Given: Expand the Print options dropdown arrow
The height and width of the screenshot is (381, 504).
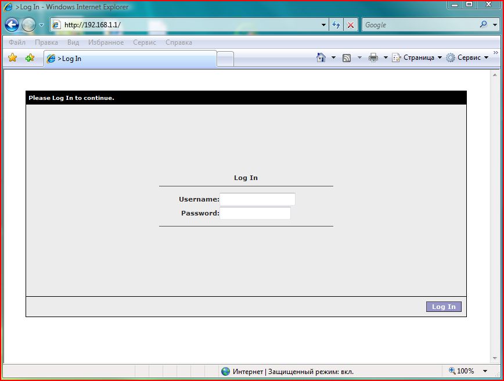Looking at the screenshot, I should point(386,57).
